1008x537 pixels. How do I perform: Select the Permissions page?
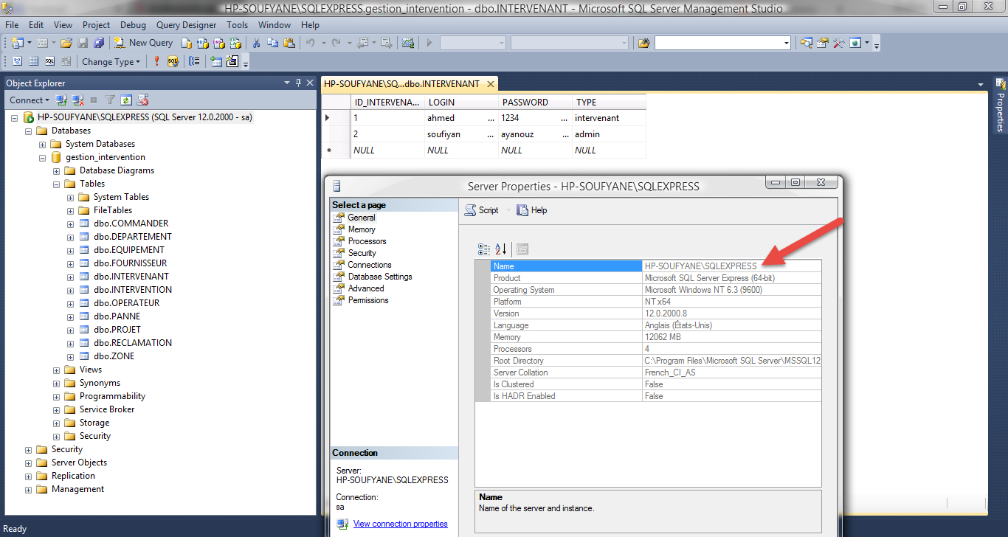pyautogui.click(x=368, y=300)
